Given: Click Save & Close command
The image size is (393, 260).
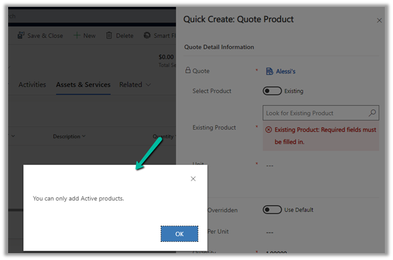Looking at the screenshot, I should coord(40,36).
